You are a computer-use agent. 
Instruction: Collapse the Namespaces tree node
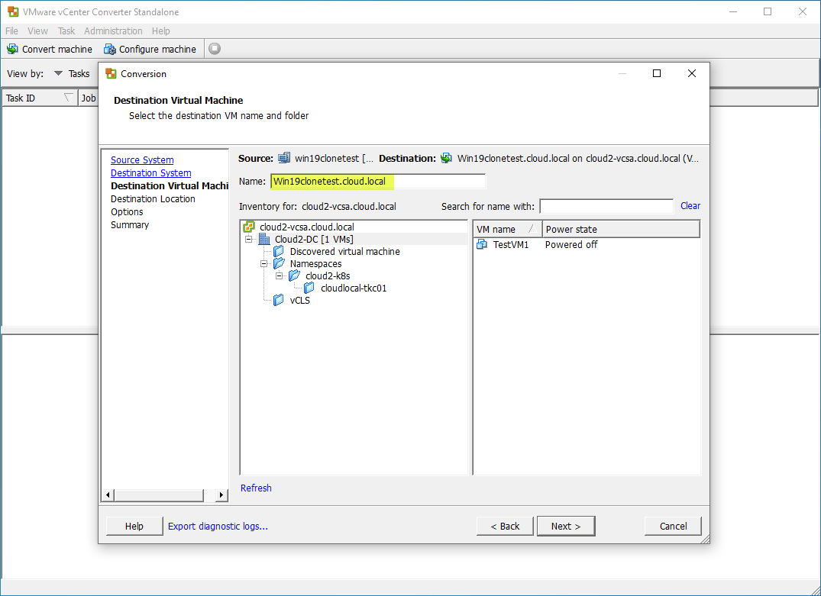pos(264,264)
